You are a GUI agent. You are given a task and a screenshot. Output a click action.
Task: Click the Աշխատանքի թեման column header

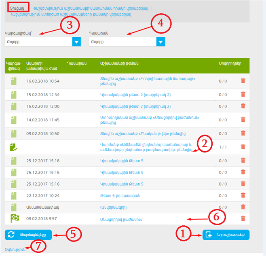tap(119, 63)
